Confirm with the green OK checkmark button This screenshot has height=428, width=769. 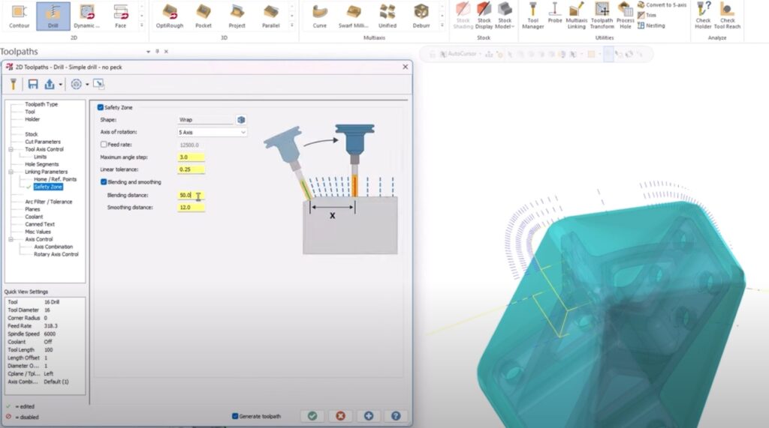312,416
